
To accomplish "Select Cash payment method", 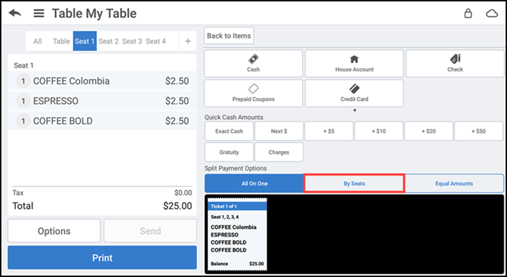I will point(253,63).
